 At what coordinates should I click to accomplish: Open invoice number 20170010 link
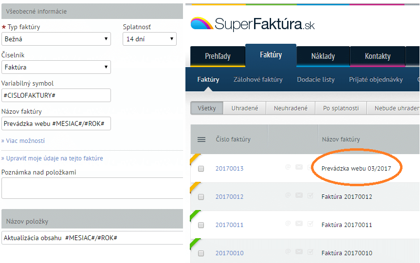point(230,253)
